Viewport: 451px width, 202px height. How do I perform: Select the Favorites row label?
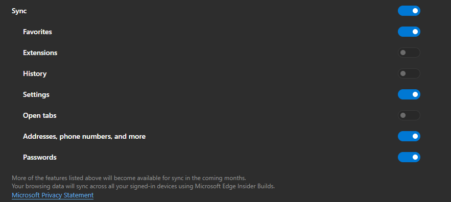(37, 32)
